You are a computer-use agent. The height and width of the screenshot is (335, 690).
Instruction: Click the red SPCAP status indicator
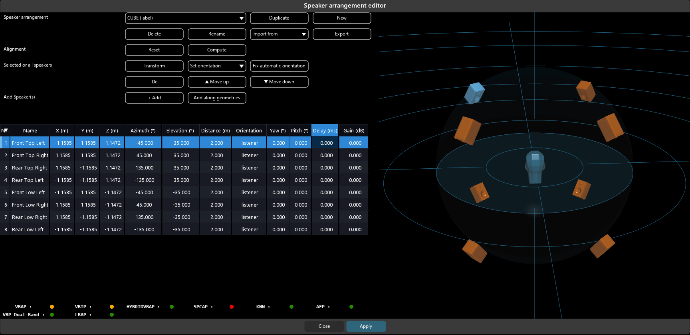[x=232, y=307]
